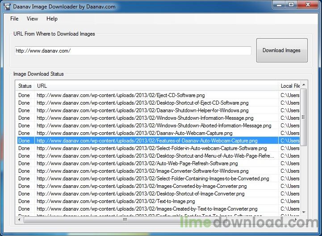Select the Select-Folder-Containing-Images-to-be-Converted.png row
The height and width of the screenshot is (236, 322).
(158, 179)
